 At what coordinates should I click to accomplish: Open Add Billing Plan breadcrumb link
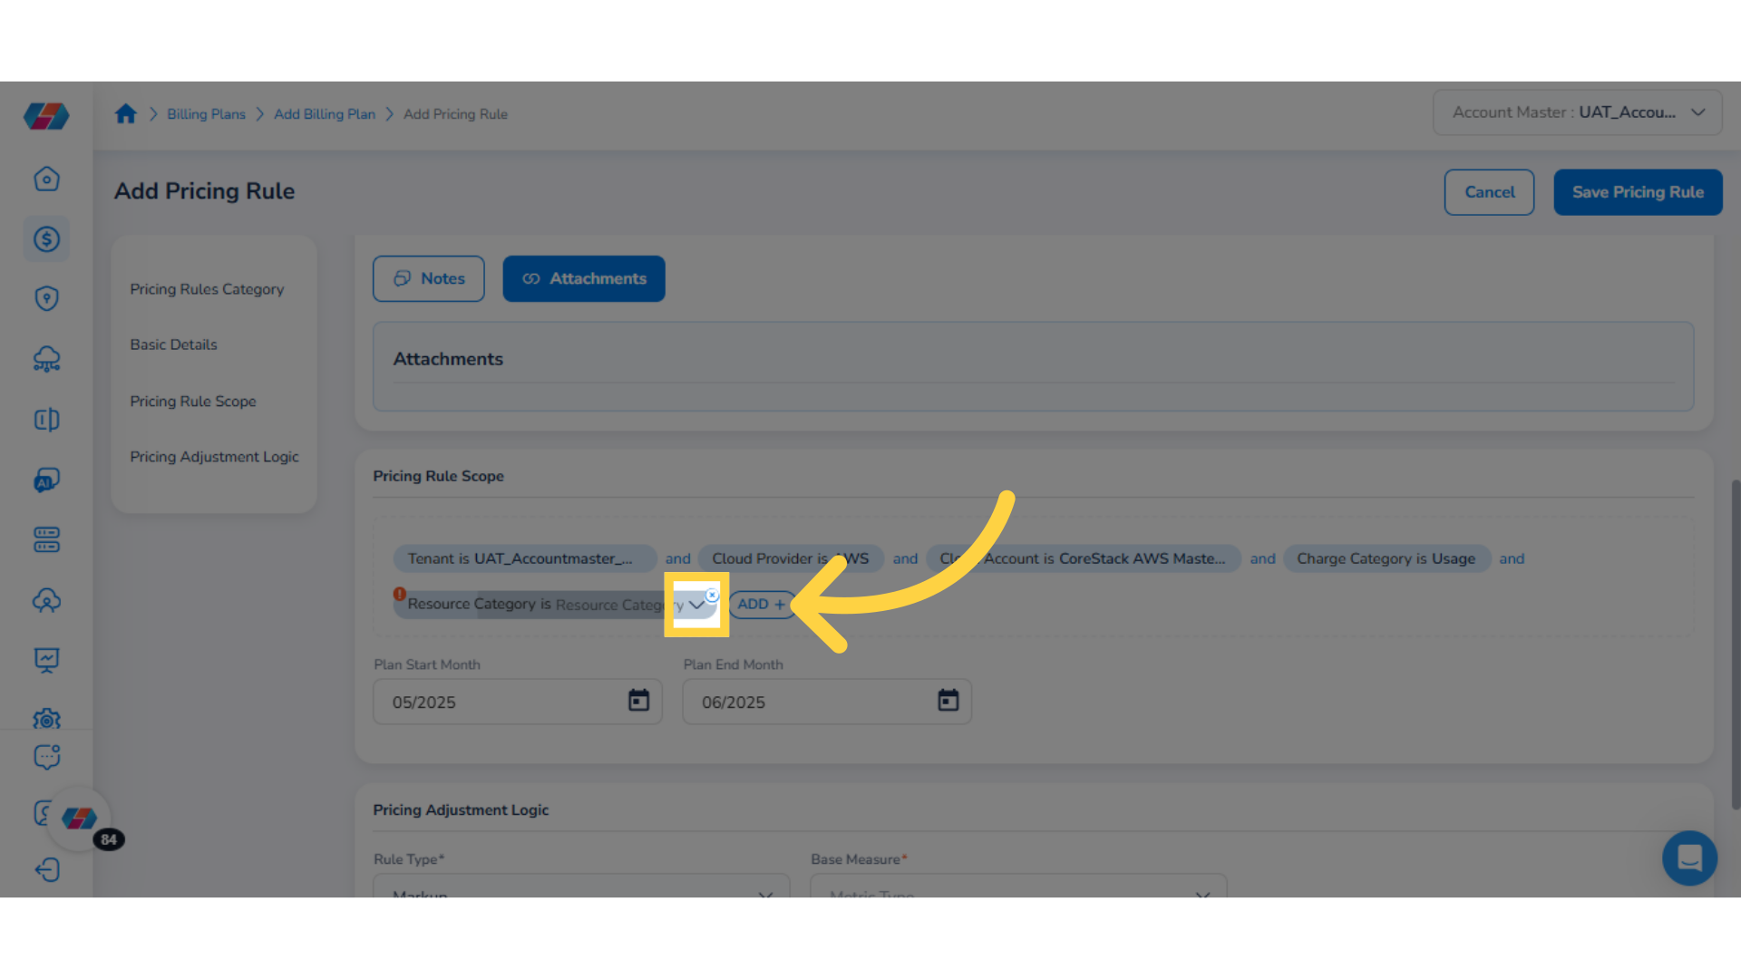(325, 114)
